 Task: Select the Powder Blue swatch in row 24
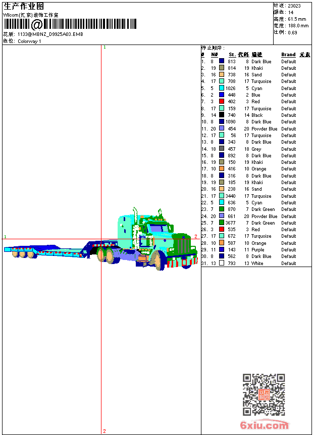click(222, 216)
